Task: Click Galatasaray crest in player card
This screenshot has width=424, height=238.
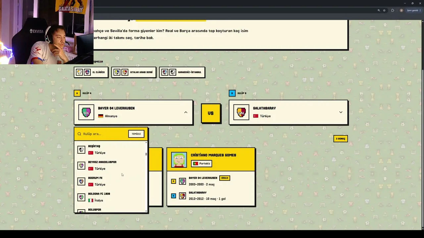Action: click(x=182, y=196)
